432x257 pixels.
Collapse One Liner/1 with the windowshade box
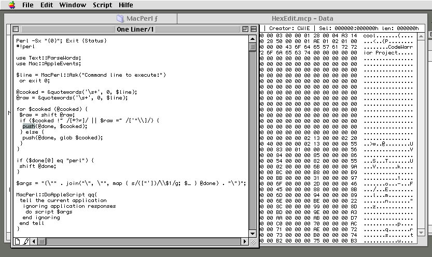(253, 30)
